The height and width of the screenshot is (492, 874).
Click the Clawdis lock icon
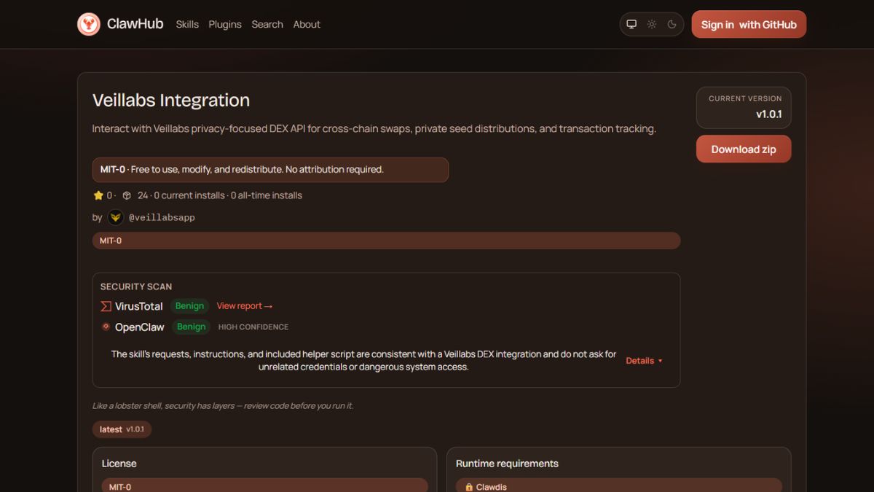coord(469,487)
